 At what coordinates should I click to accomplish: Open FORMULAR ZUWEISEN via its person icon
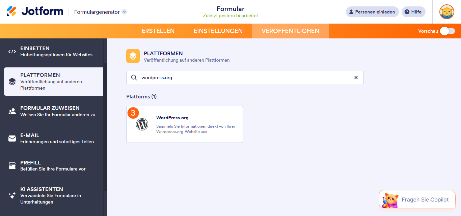12,111
